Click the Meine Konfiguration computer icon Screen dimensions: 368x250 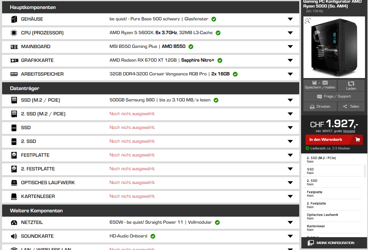311,243
